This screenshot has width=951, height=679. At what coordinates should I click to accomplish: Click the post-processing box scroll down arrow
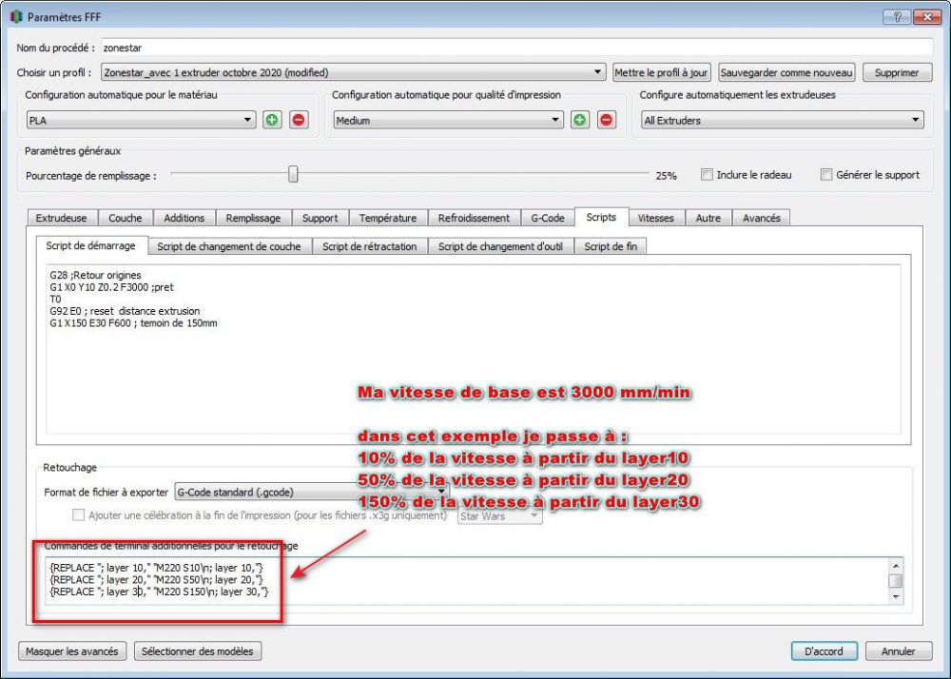[x=896, y=596]
